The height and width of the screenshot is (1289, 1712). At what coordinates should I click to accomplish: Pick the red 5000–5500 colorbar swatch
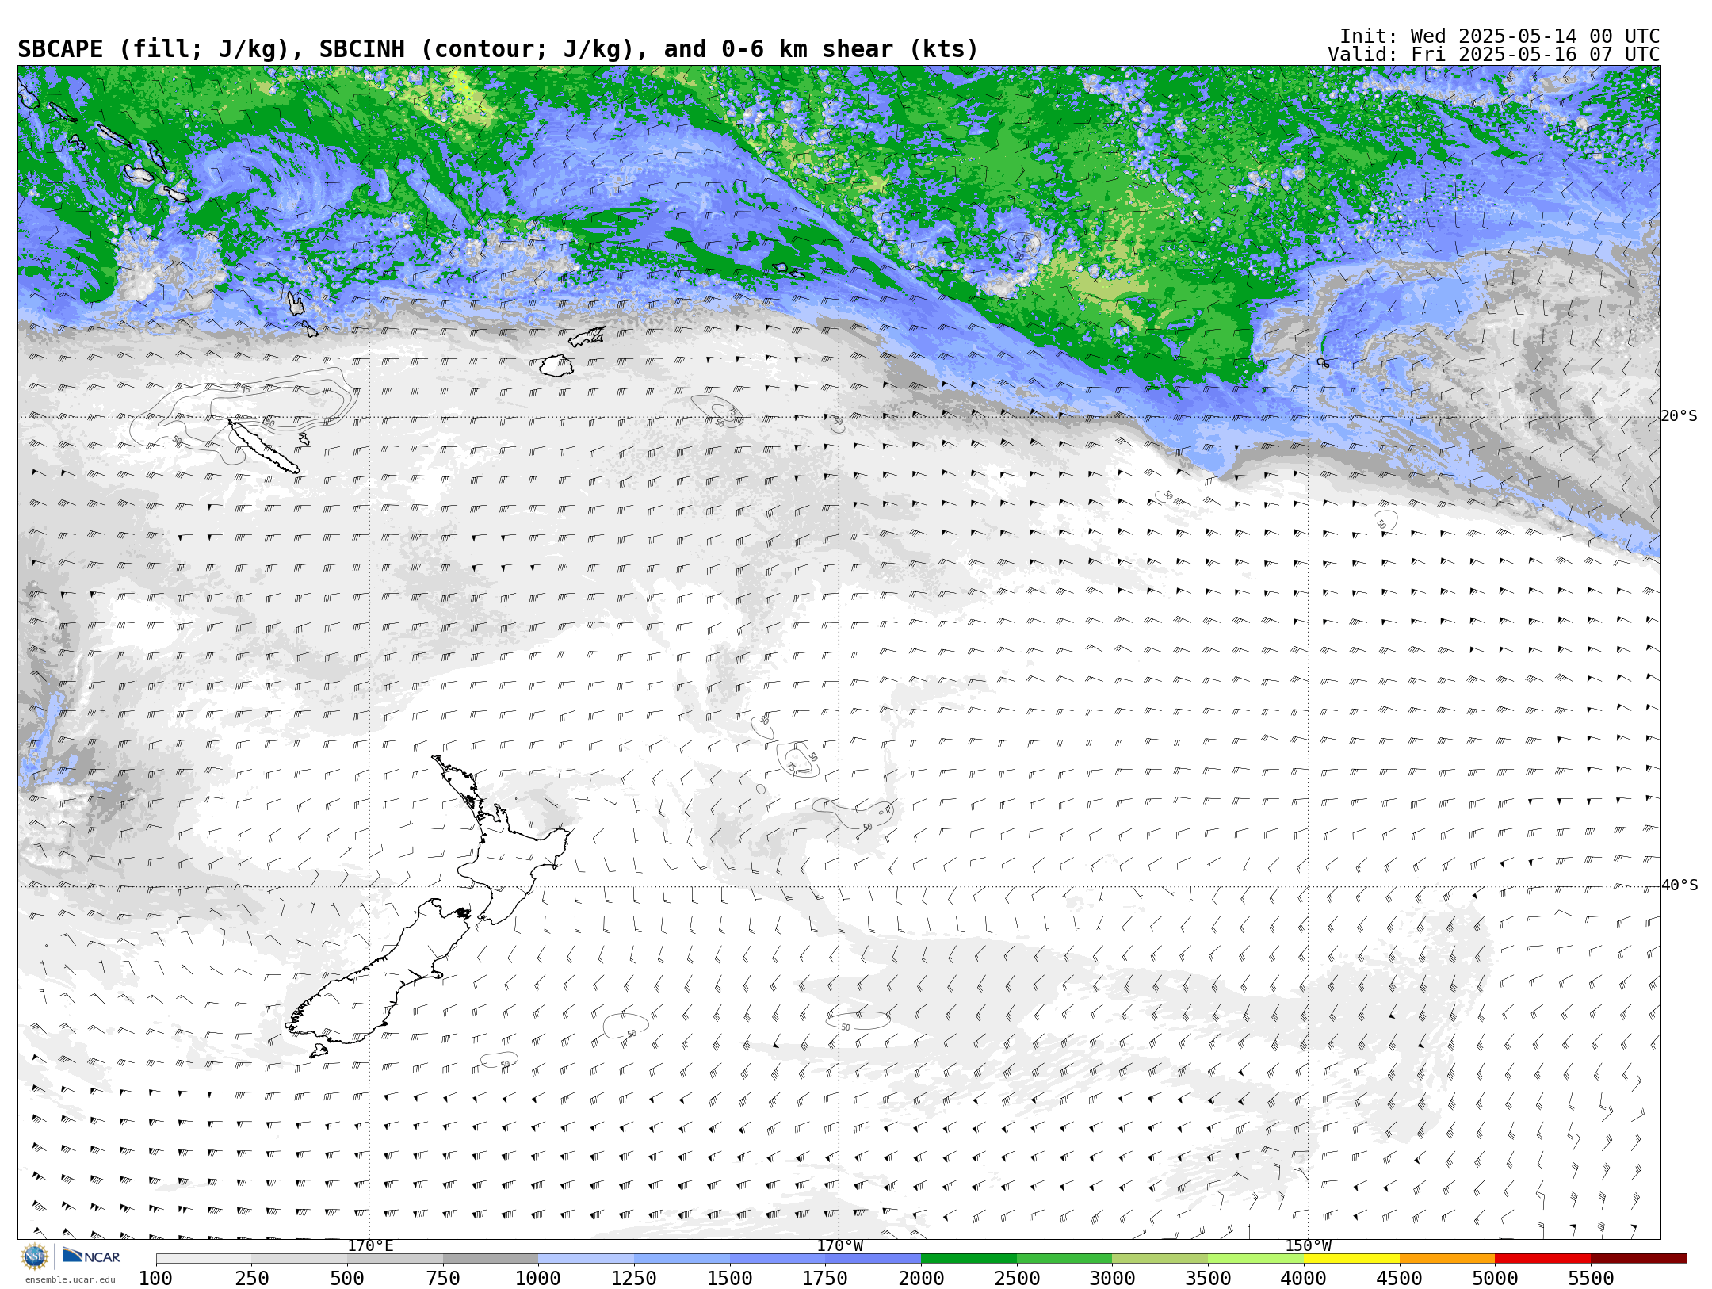(1542, 1259)
